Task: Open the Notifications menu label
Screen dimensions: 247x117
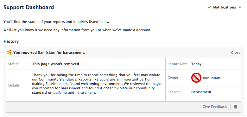Action: pos(225,7)
